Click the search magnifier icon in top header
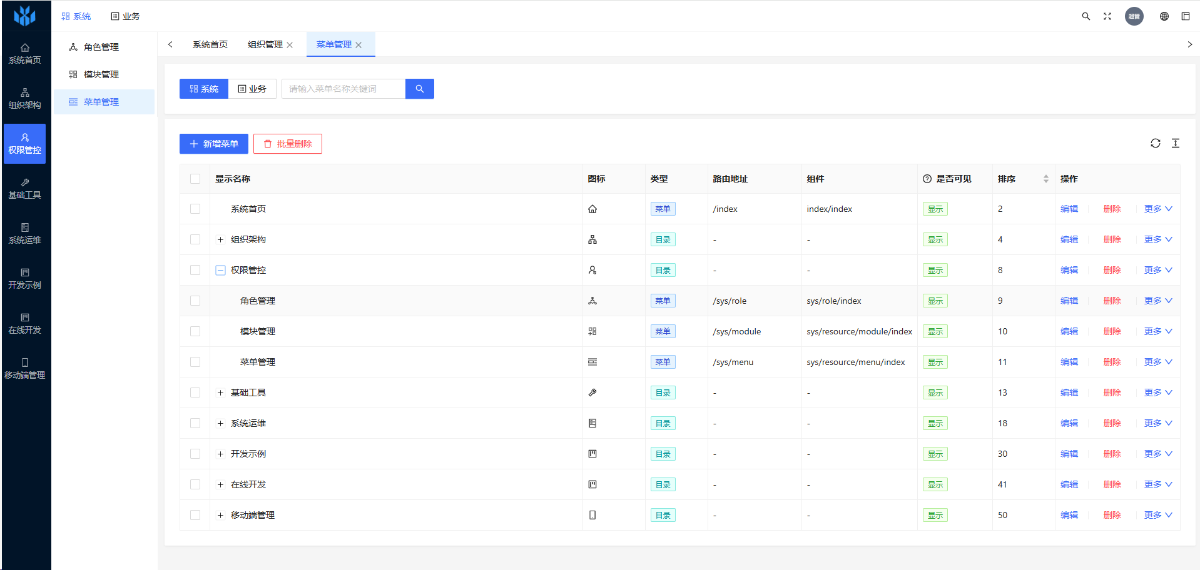The image size is (1200, 570). [1086, 16]
